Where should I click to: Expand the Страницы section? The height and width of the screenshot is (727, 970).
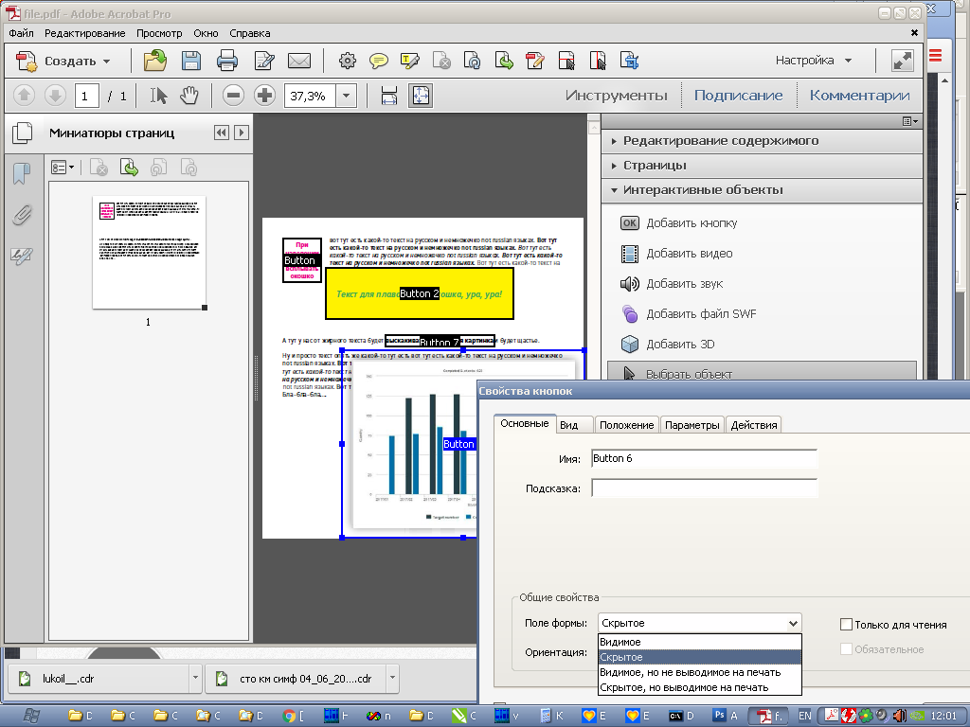click(763, 166)
